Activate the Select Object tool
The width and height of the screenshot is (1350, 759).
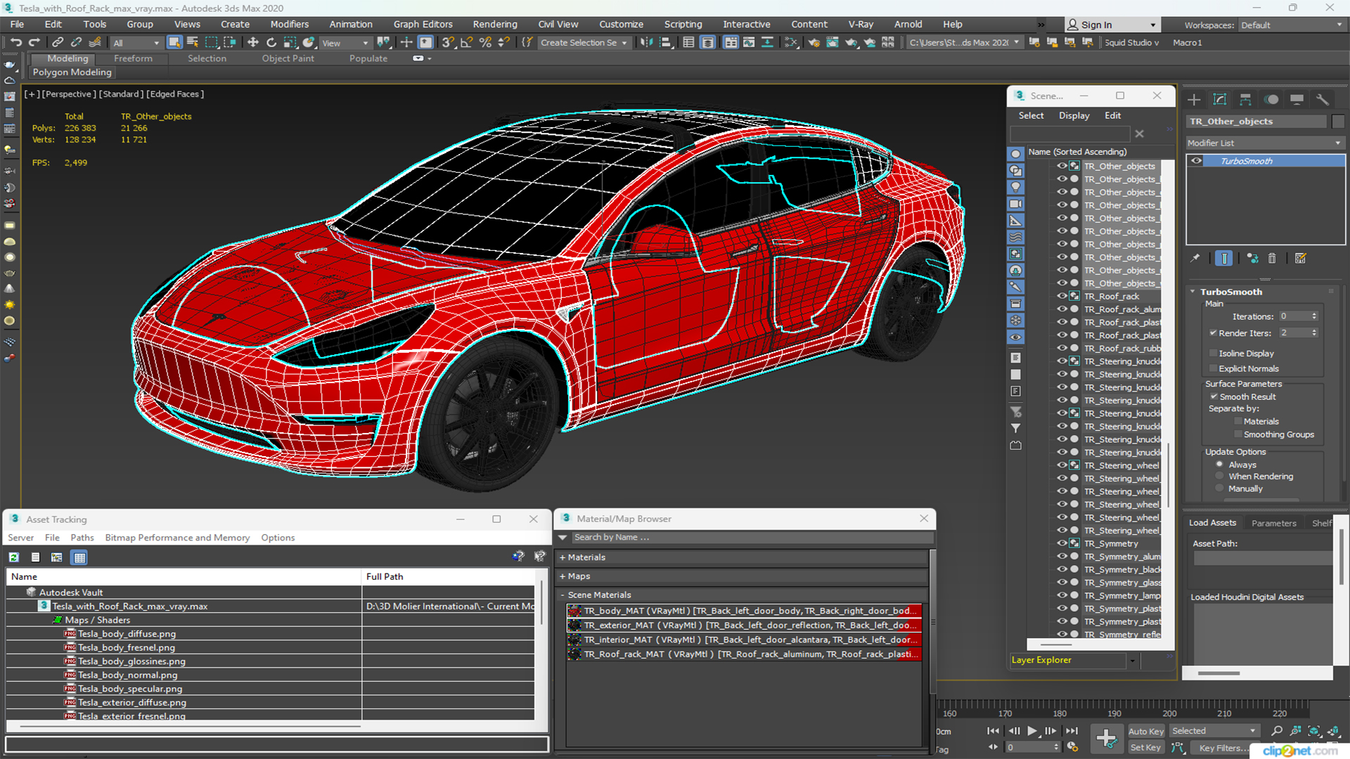point(174,43)
